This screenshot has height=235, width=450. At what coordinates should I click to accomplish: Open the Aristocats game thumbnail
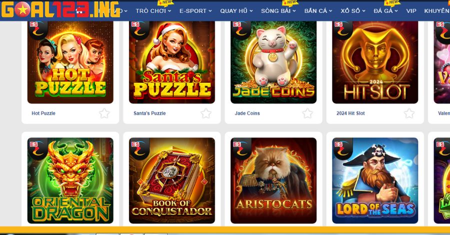pyautogui.click(x=273, y=180)
